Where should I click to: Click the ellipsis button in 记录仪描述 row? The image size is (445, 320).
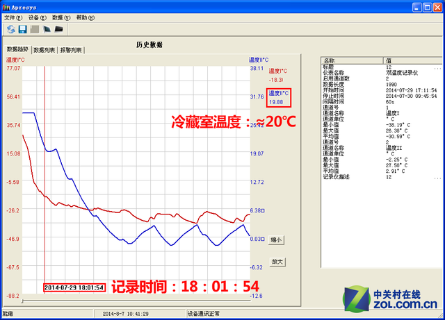[437, 177]
